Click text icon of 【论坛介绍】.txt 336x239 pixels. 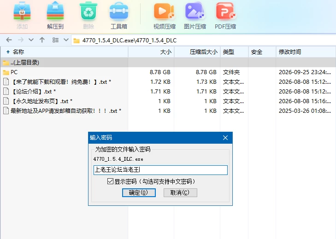click(x=6, y=91)
